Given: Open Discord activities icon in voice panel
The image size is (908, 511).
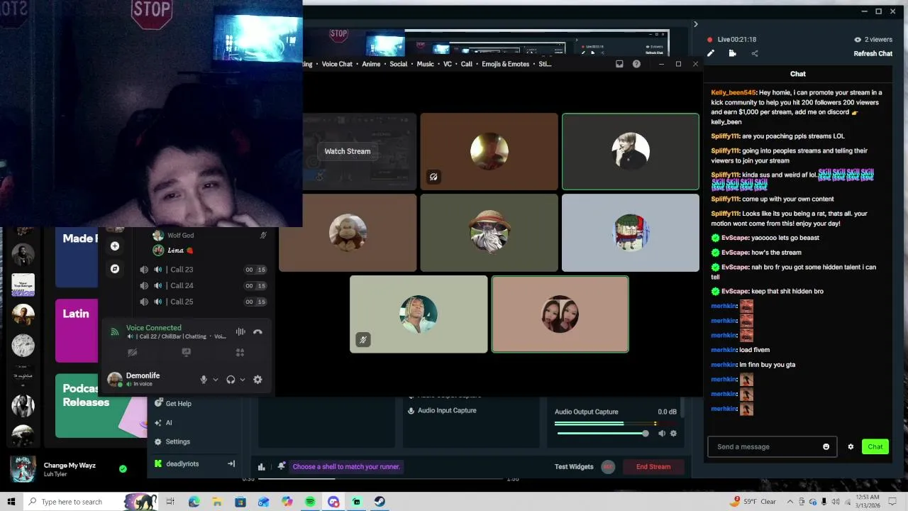Looking at the screenshot, I should click(240, 352).
